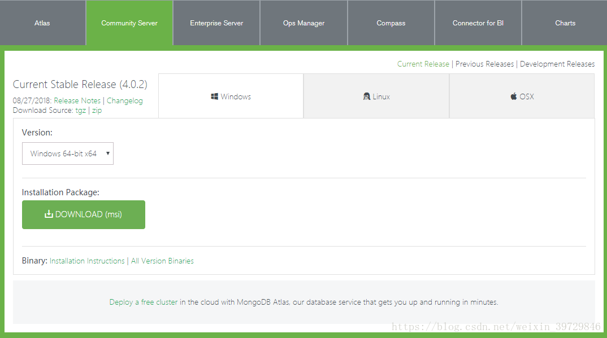This screenshot has height=338, width=607.
Task: Go to the Compass tab
Action: (391, 23)
